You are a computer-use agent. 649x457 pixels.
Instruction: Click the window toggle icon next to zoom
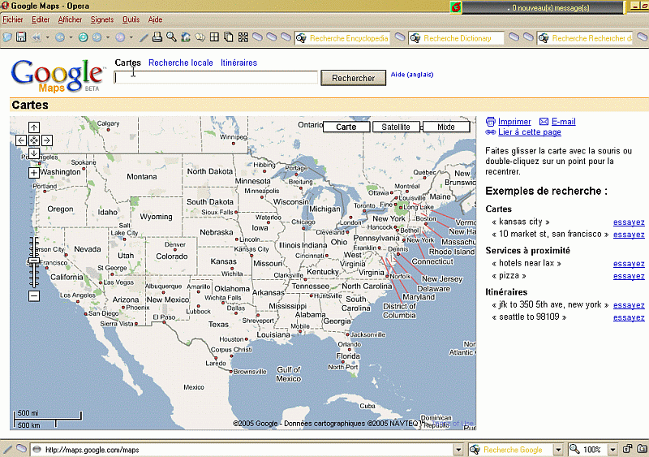coord(628,449)
